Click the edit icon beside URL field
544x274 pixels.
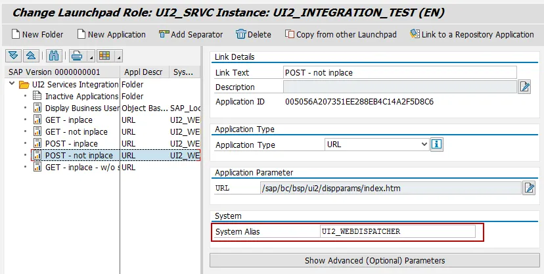pos(529,188)
